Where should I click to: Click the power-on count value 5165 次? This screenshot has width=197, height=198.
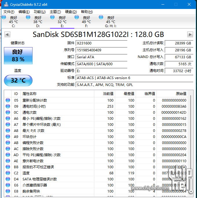(x=179, y=64)
